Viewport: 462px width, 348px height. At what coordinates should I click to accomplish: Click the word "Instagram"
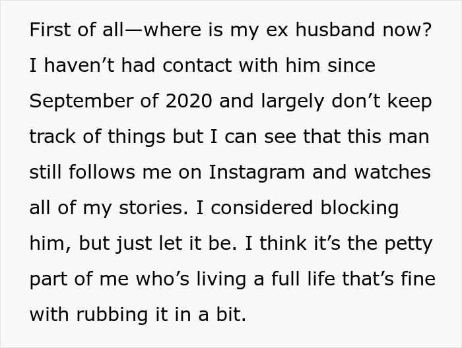[x=257, y=173]
